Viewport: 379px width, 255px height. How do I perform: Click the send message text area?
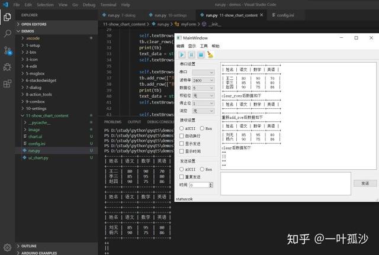coord(285,183)
